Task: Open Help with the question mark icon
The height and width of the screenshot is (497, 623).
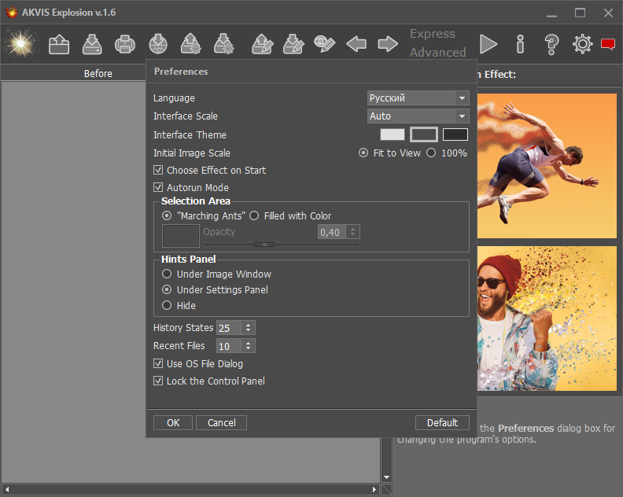Action: pos(551,44)
